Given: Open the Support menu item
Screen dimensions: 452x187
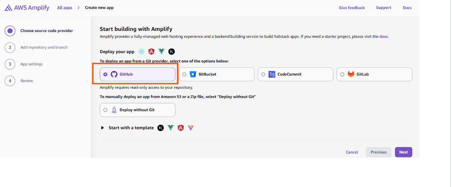Looking at the screenshot, I should coord(383,8).
